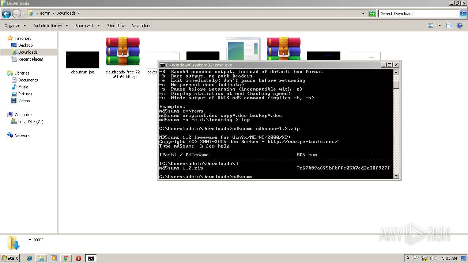Open the address bar history dropdown
Viewport: 468px width, 263px height.
point(363,14)
